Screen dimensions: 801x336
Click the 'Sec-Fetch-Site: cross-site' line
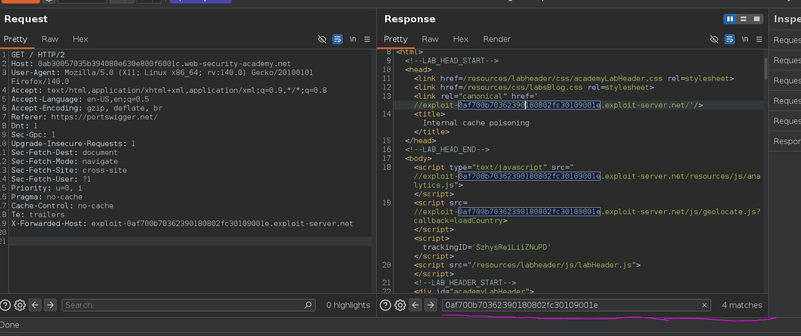click(x=69, y=170)
